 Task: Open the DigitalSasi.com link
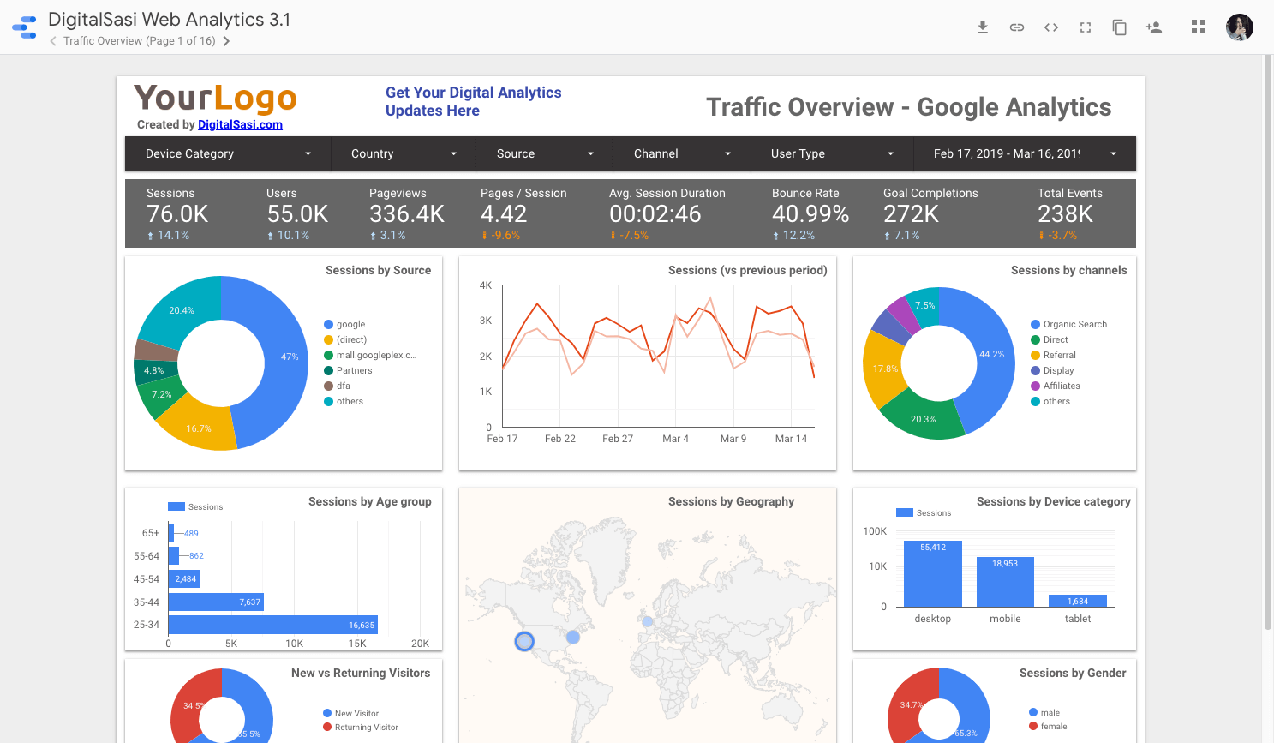point(240,124)
